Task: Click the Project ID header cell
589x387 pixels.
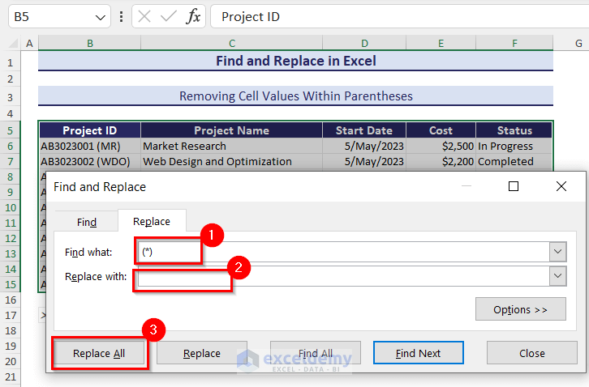Action: [90, 130]
